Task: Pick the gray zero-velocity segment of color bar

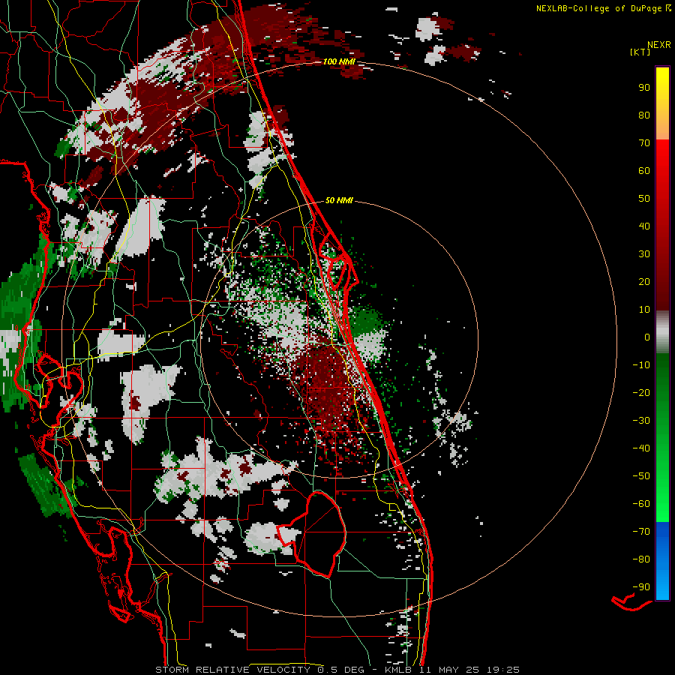Action: coord(662,331)
